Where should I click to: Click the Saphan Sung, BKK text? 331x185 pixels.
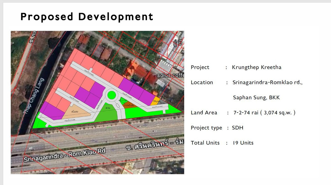tap(257, 97)
